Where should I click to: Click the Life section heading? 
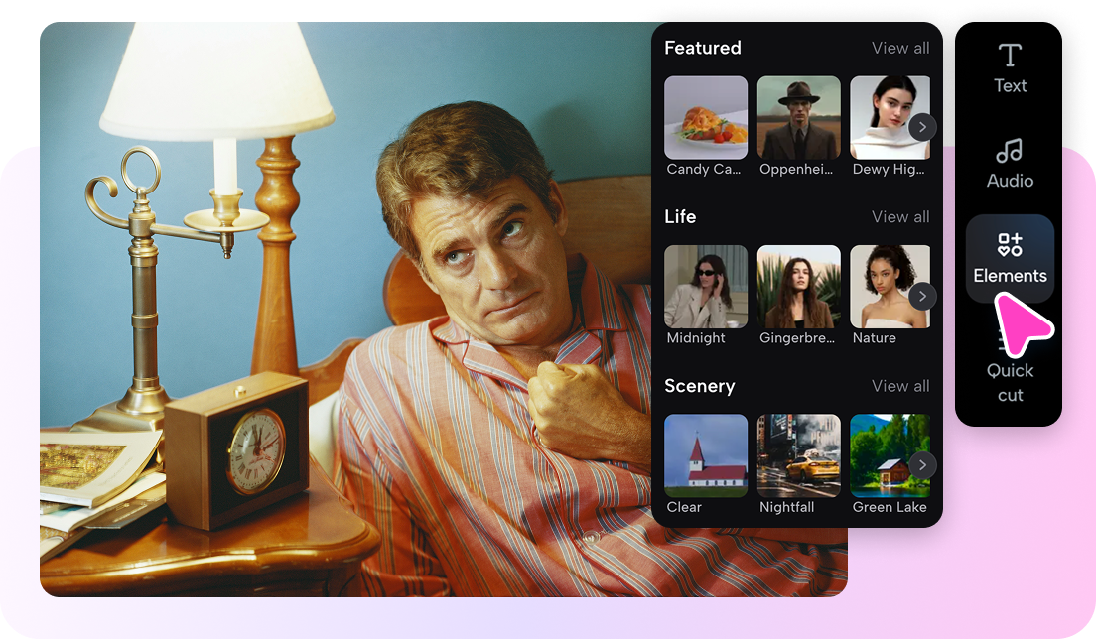680,217
